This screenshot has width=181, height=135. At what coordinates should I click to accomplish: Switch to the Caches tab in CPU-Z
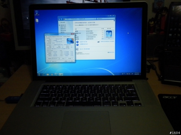tap(50, 37)
